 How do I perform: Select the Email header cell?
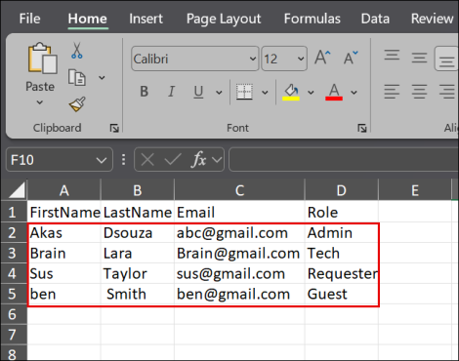(x=239, y=212)
